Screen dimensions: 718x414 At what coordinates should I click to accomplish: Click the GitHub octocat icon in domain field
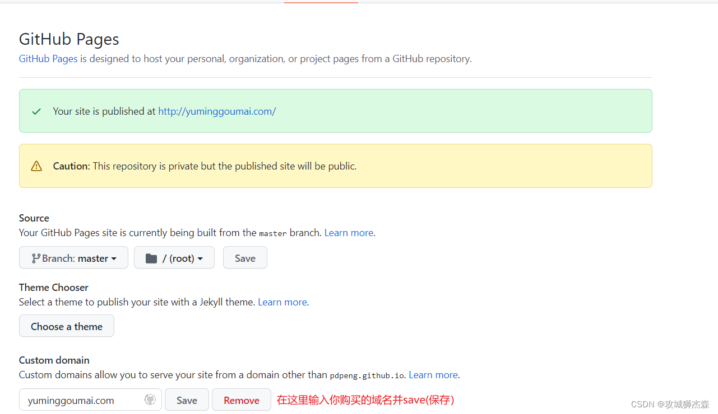pyautogui.click(x=150, y=399)
